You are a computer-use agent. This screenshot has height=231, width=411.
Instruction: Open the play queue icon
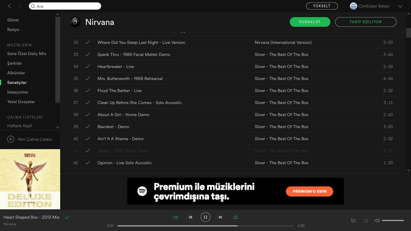click(x=354, y=220)
